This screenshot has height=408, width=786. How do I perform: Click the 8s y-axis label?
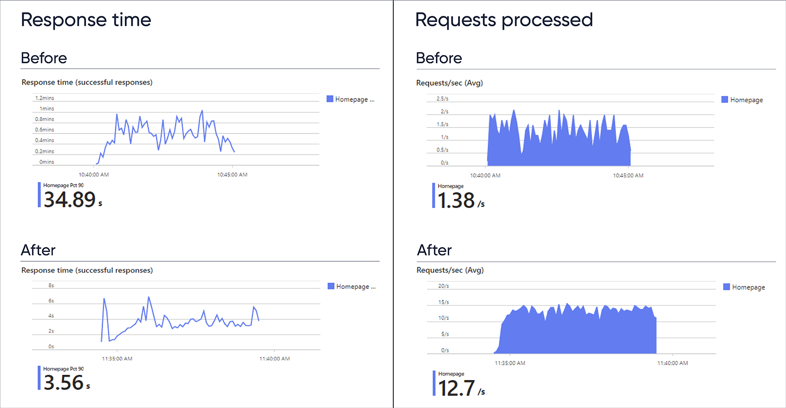coord(51,285)
